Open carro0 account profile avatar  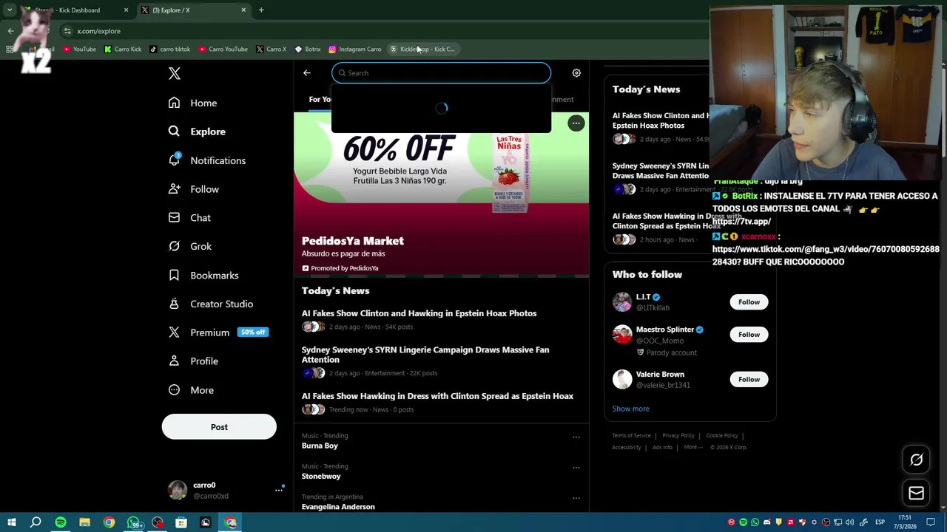click(x=178, y=490)
